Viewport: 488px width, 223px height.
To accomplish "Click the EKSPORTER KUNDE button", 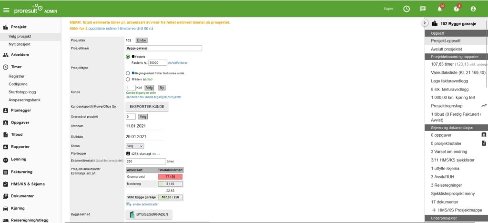I will [147, 107].
